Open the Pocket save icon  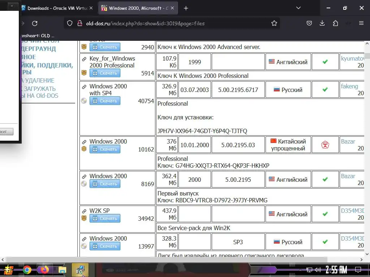(309, 23)
